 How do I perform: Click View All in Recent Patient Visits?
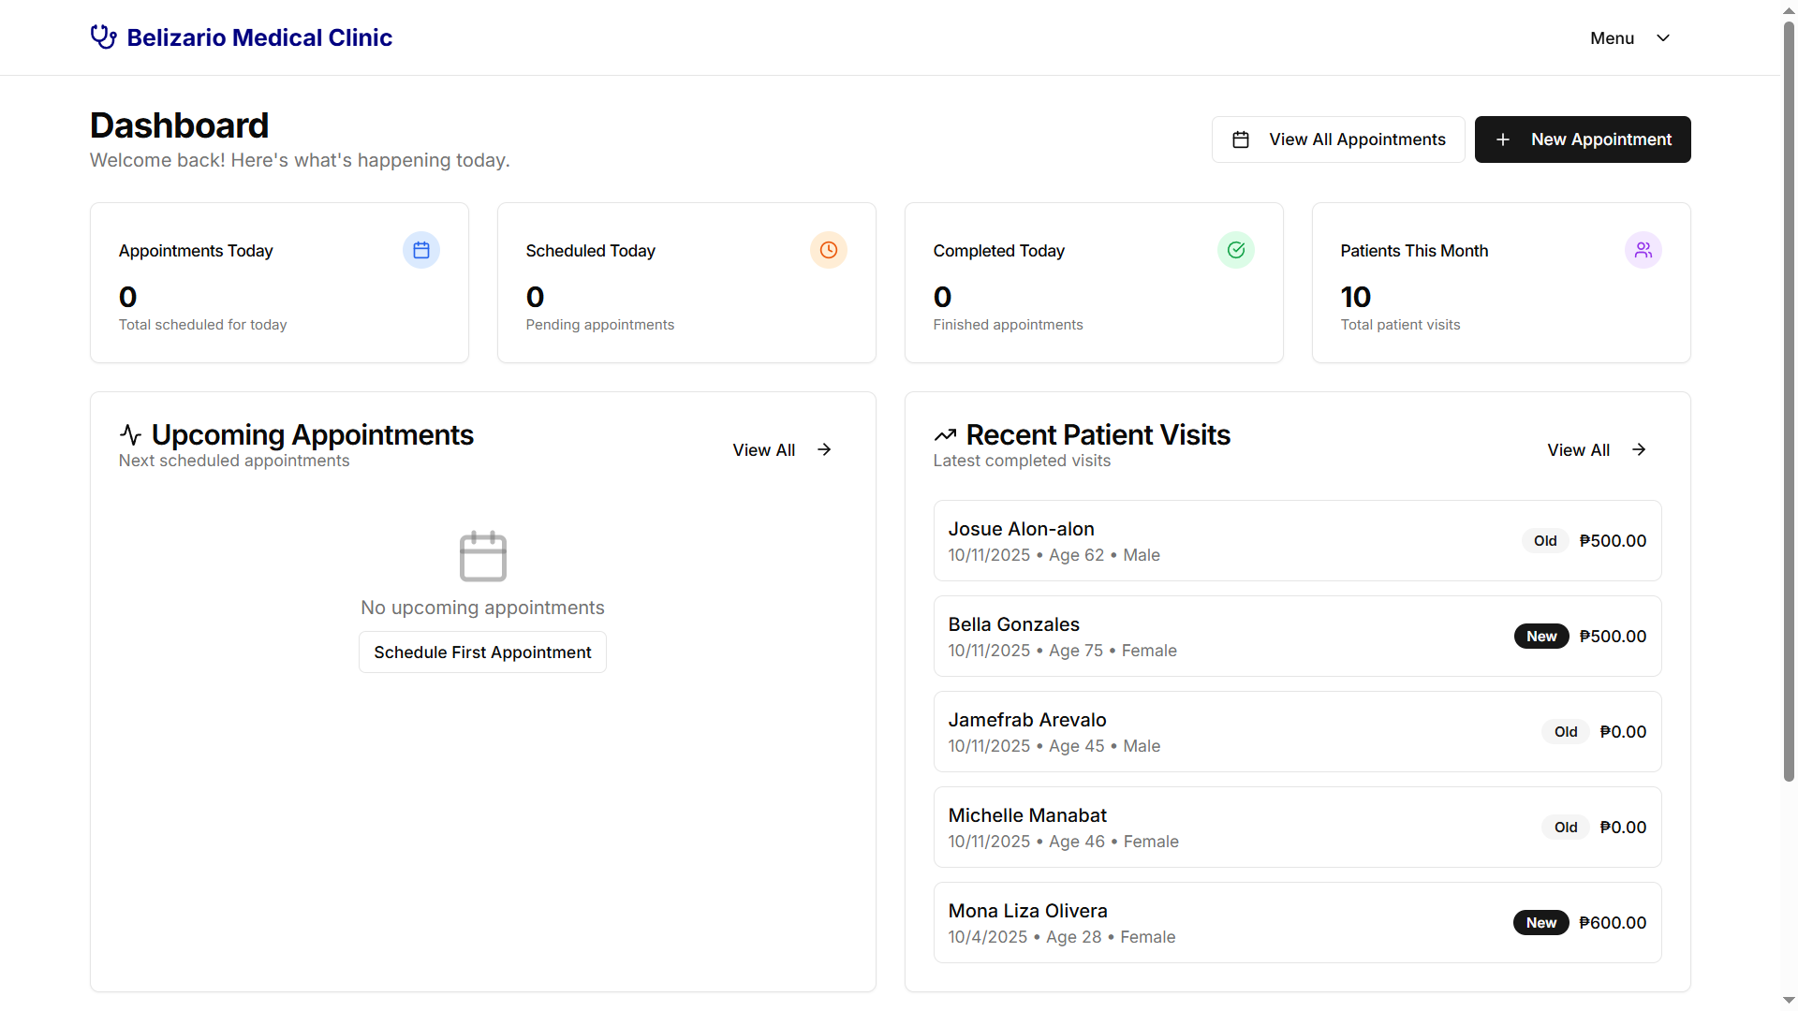[x=1597, y=450]
